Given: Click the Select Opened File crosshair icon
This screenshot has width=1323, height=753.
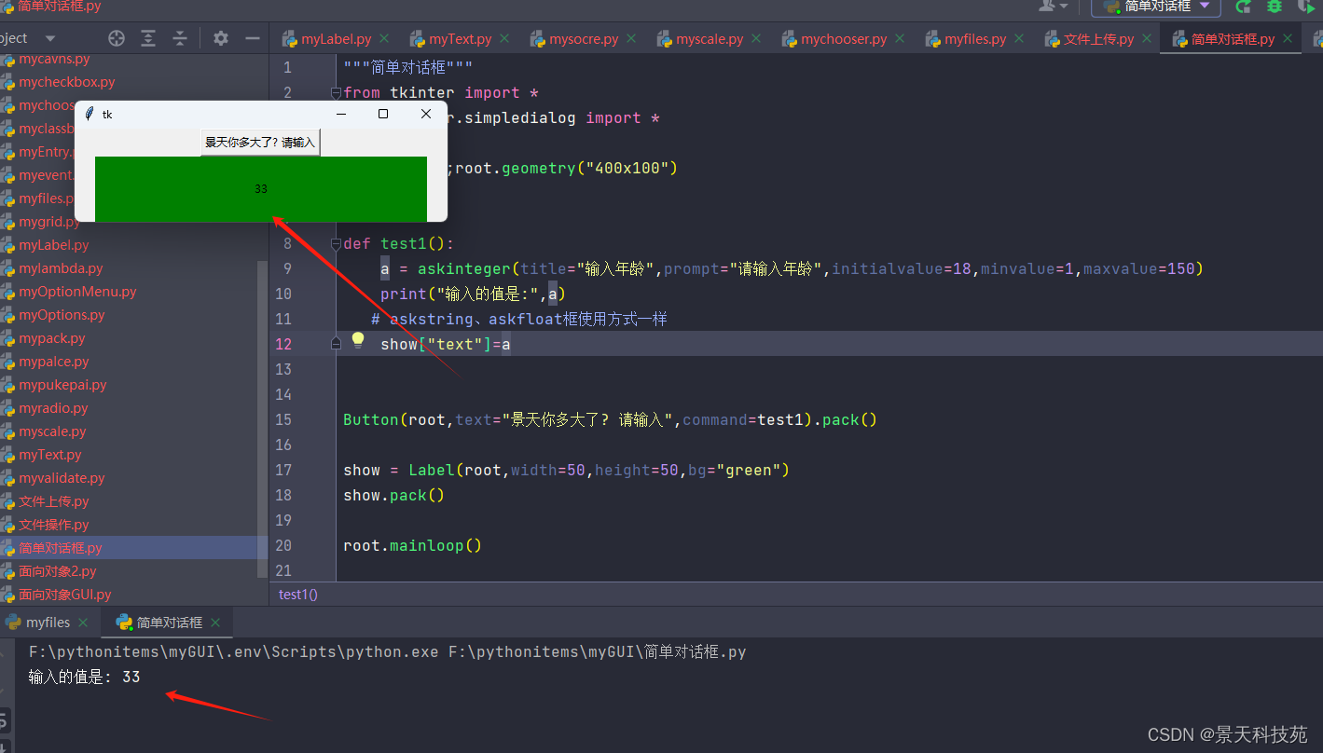Looking at the screenshot, I should pos(117,38).
